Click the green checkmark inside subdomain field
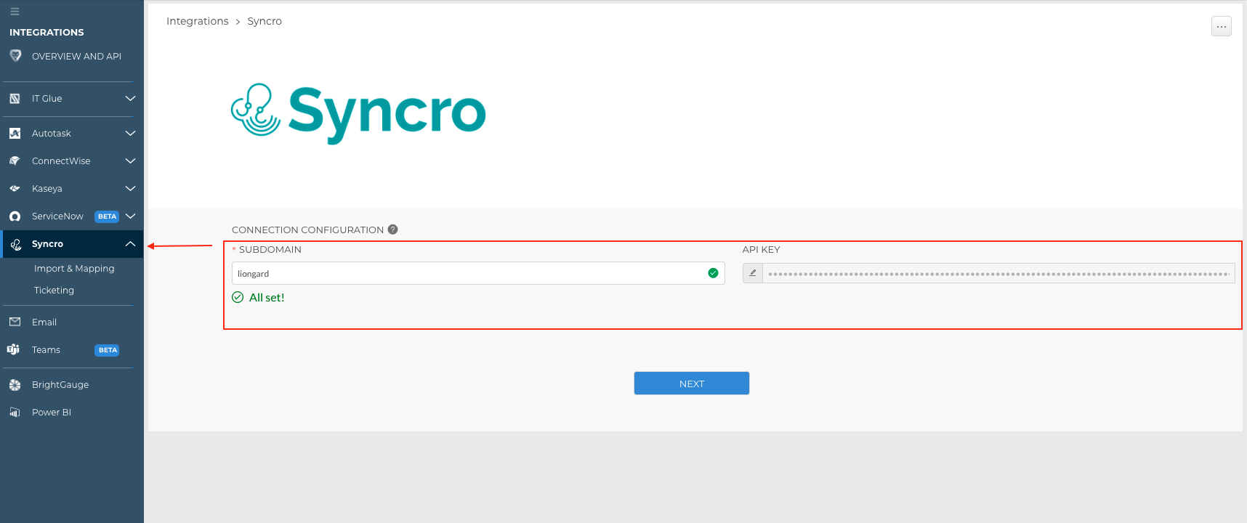This screenshot has width=1247, height=523. pos(713,273)
